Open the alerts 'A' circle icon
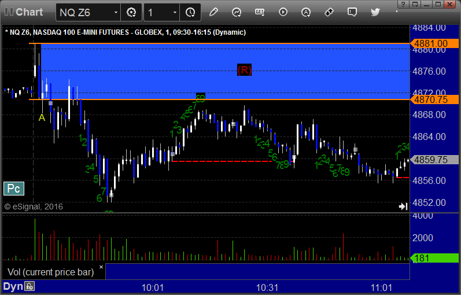 tap(306, 12)
